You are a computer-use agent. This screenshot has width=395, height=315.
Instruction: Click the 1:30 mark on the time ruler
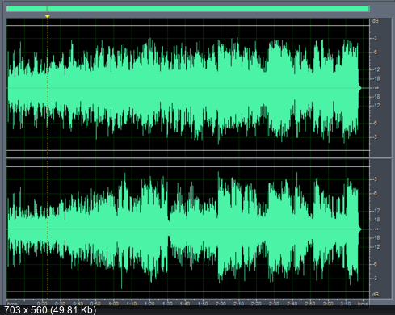[167, 304]
